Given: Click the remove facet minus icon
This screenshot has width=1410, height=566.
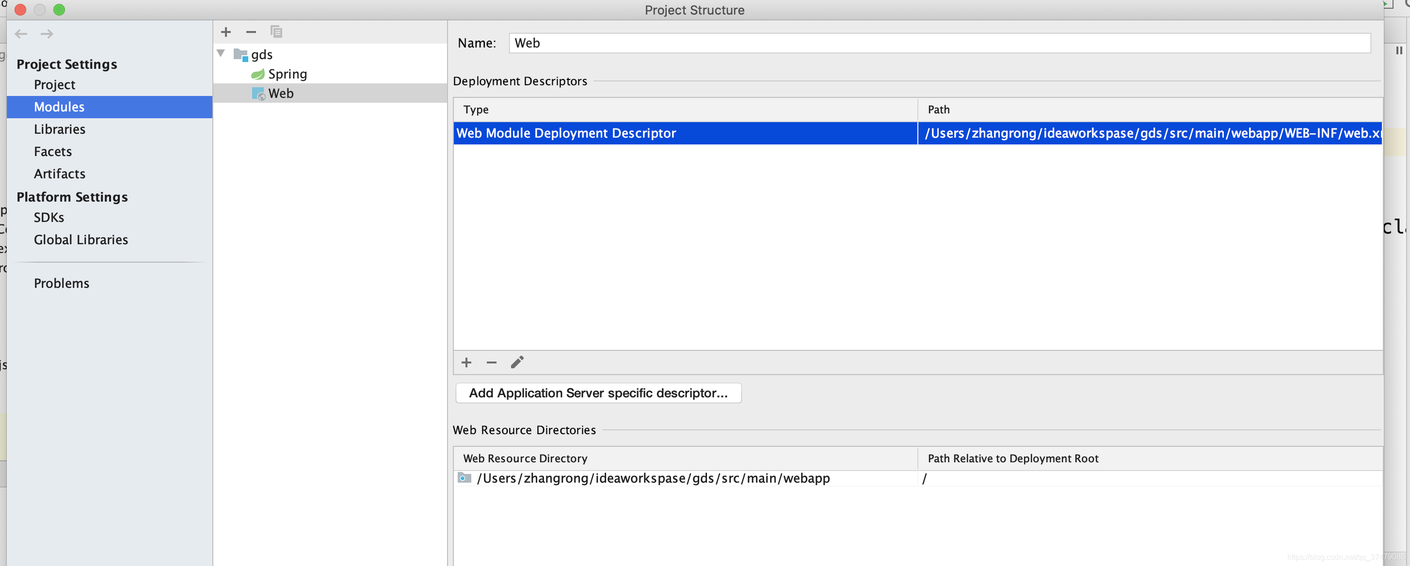Looking at the screenshot, I should click(251, 32).
